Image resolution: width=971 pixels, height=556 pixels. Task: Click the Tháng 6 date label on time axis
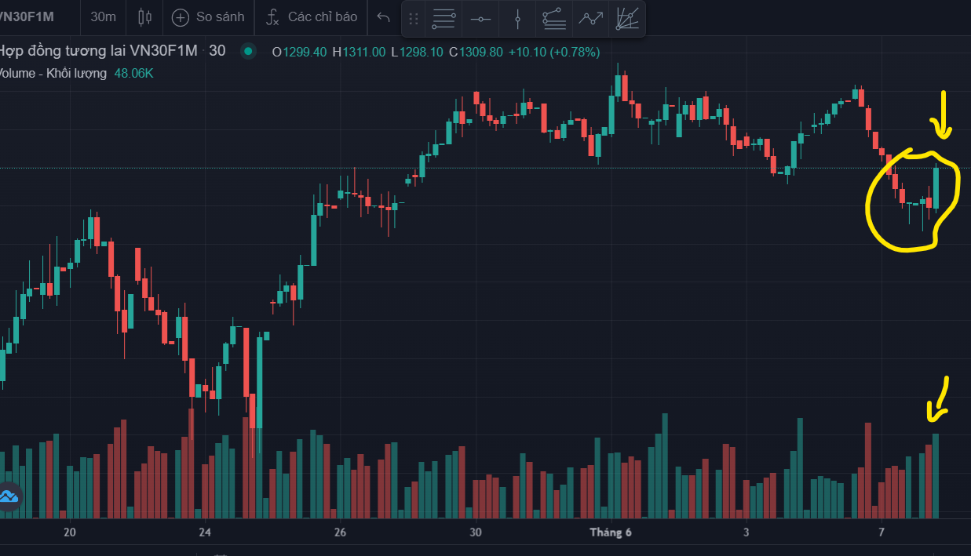click(x=611, y=533)
